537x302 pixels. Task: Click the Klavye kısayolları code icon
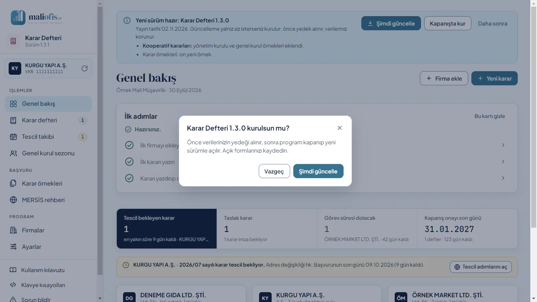tap(13, 285)
